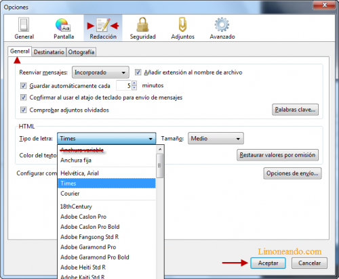Screen dimensions: 339x279
Task: Click the Palabras clave button
Action: click(295, 110)
